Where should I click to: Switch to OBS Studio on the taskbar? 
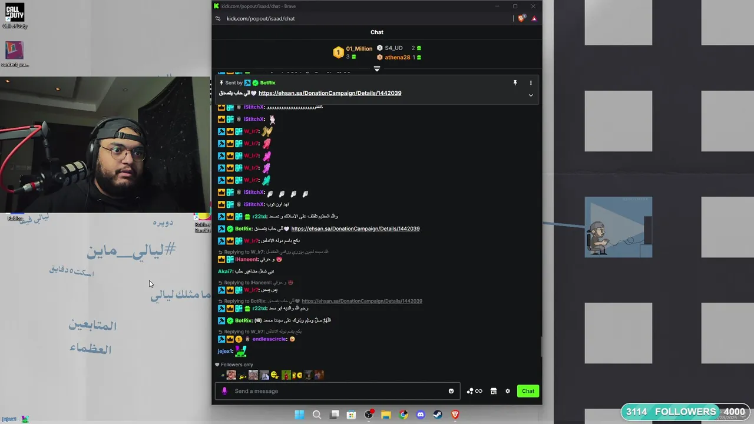click(x=369, y=415)
